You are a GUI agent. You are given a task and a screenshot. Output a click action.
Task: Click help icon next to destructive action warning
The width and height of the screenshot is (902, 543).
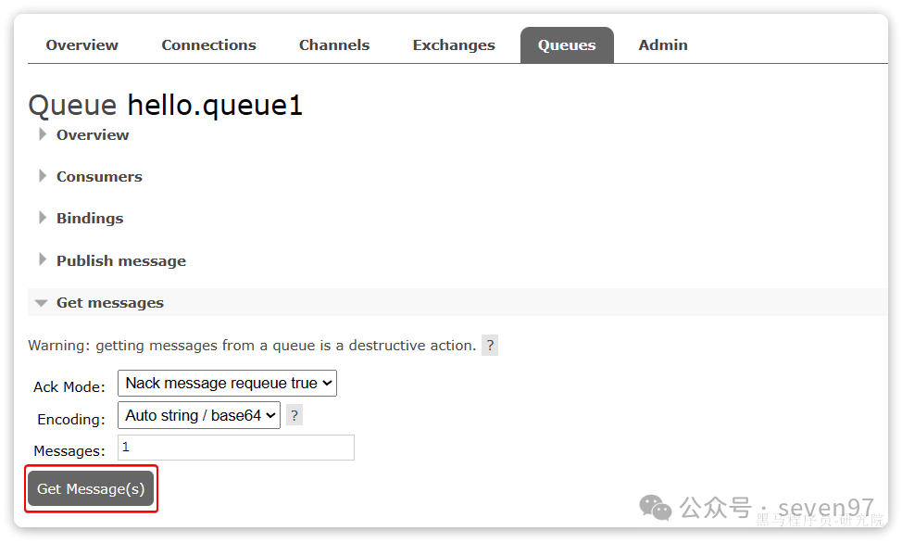point(490,346)
